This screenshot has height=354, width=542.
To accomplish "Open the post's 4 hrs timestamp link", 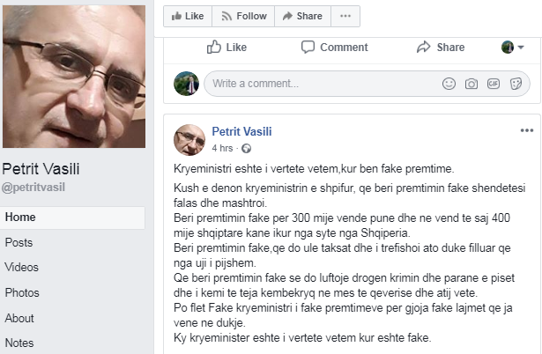I will [222, 147].
